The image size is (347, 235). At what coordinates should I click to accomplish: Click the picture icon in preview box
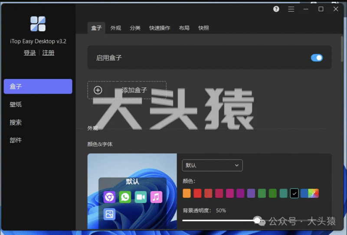tap(109, 214)
